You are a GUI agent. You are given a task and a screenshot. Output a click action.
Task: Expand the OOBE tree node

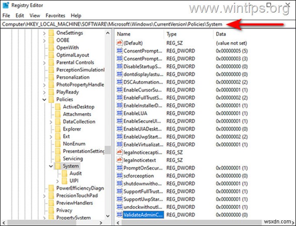pos(44,40)
